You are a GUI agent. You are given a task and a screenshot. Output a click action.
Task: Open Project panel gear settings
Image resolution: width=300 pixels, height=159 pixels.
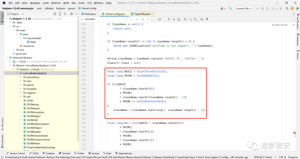[71, 14]
